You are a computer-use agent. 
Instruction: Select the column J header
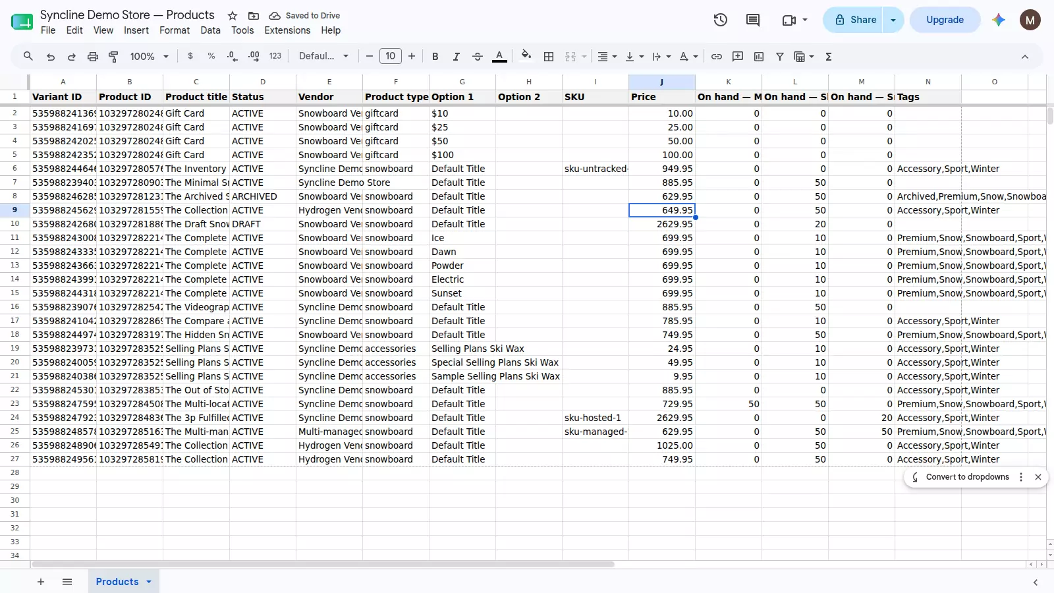(x=662, y=82)
